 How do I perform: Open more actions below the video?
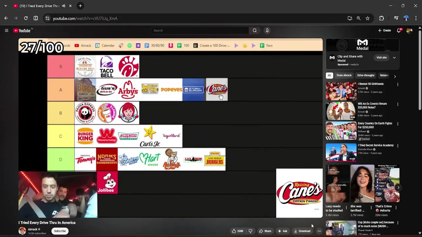point(319,231)
